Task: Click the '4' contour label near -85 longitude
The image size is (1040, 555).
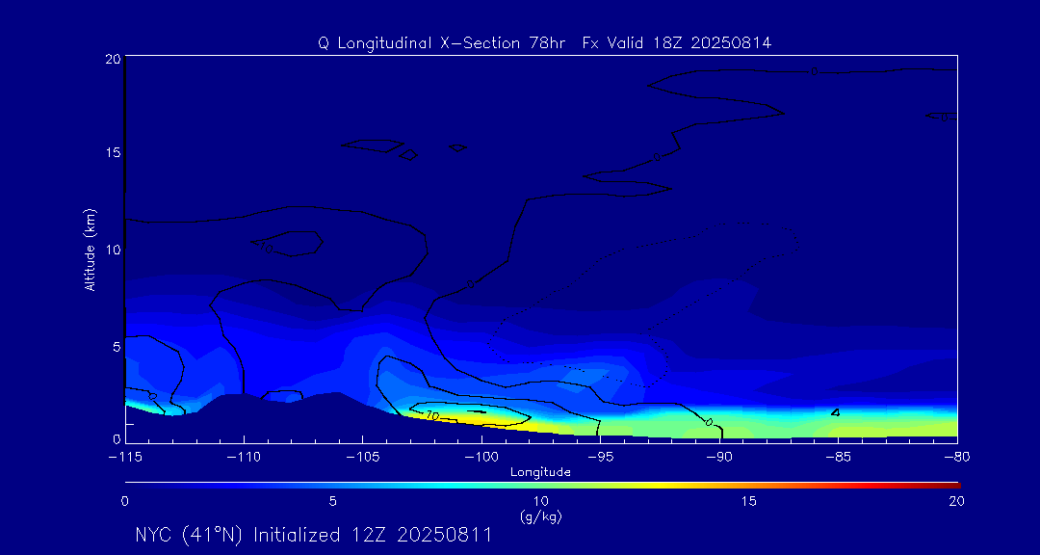Action: pyautogui.click(x=835, y=412)
